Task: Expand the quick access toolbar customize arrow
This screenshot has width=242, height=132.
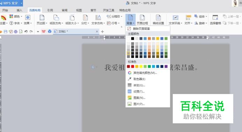Action: tap(38, 32)
